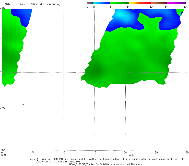Screen dimensions: 189x166
Task: Click the red segment of the color bar
Action: [147, 3]
